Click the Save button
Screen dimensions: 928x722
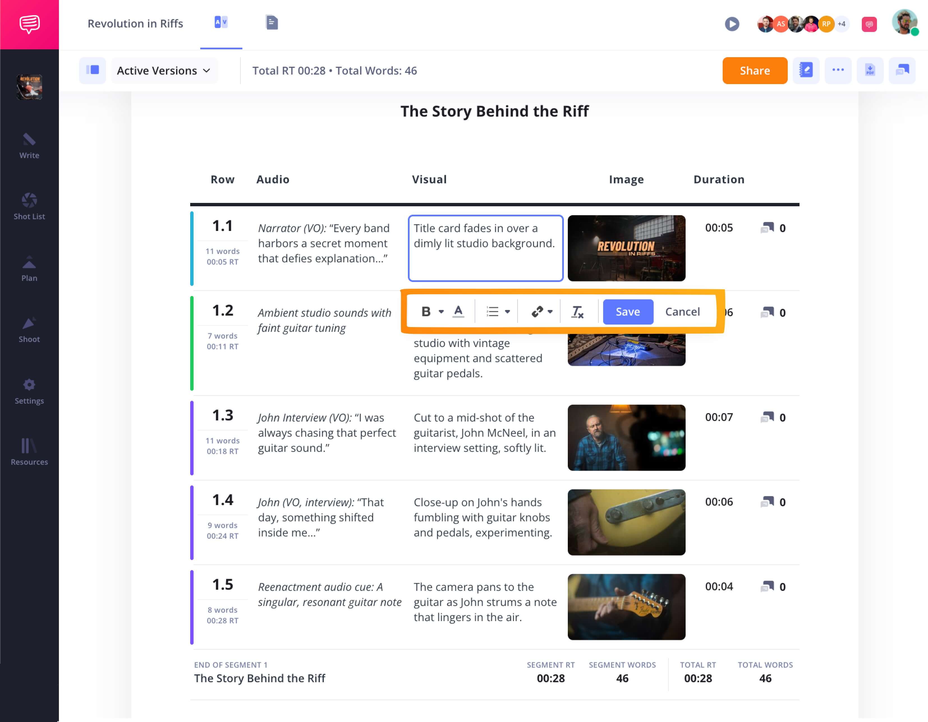(628, 312)
